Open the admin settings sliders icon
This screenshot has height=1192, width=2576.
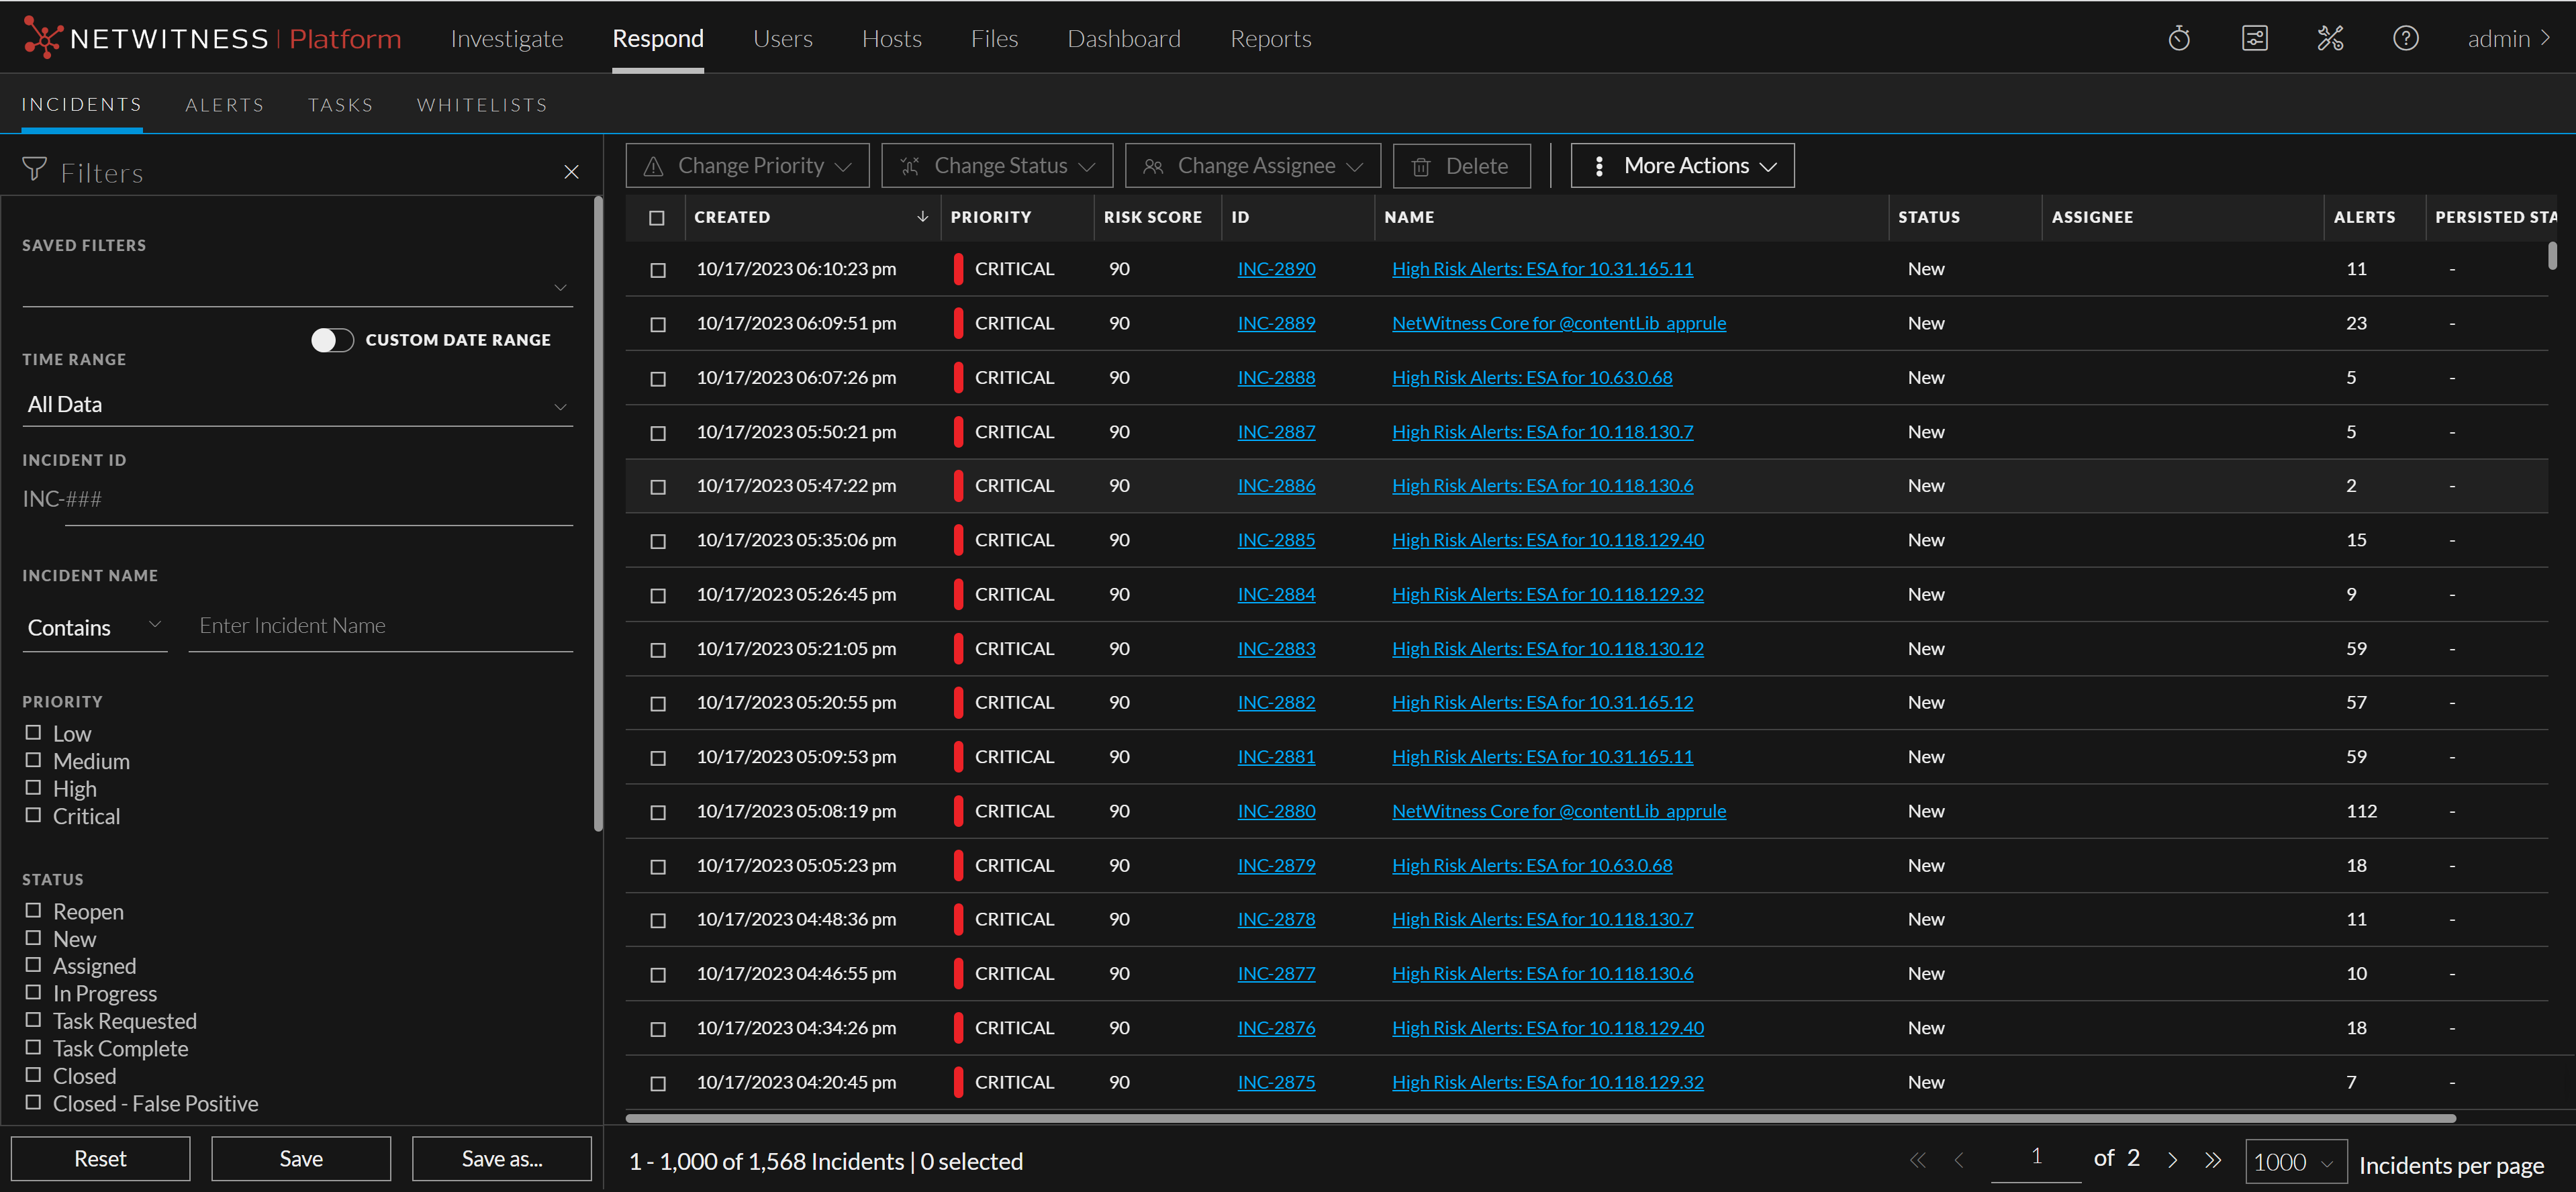[x=2254, y=38]
